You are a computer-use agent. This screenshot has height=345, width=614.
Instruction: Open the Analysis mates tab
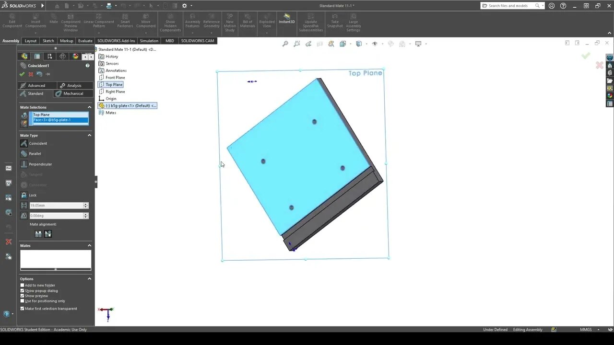click(x=74, y=85)
